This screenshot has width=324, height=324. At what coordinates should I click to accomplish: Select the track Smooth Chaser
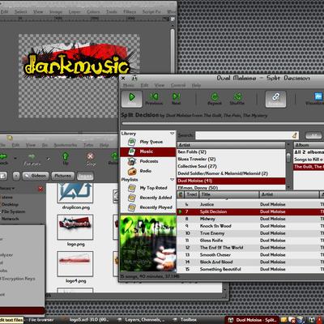coord(250,255)
